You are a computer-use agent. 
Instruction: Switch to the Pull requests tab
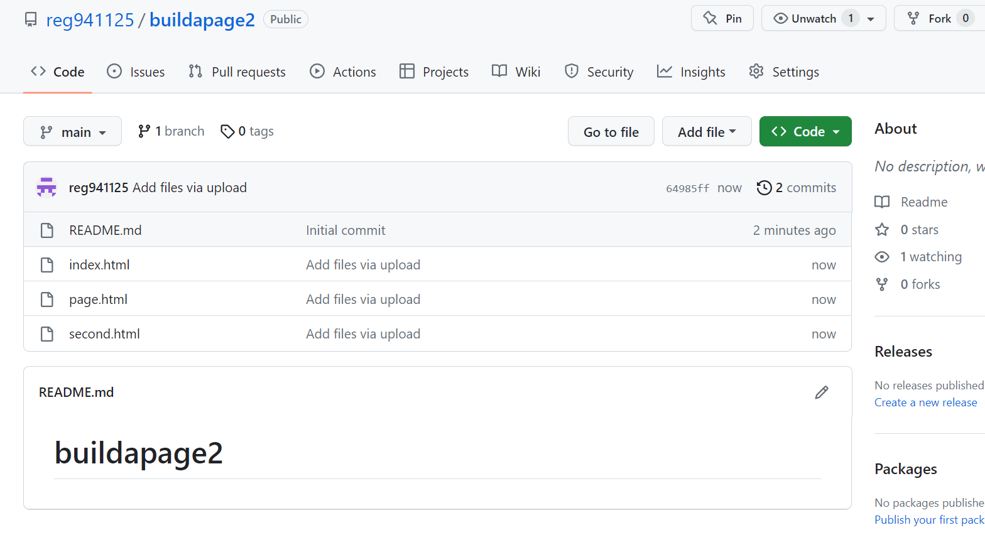[x=237, y=72]
